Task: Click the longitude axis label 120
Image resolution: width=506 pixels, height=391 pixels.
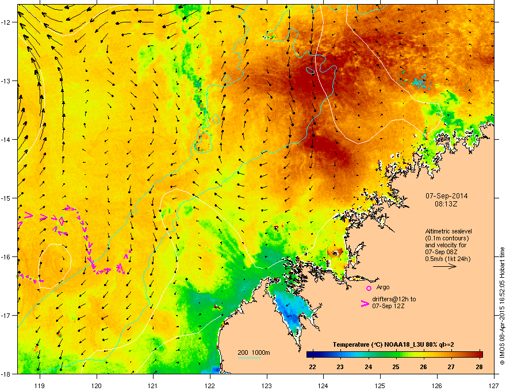Action: click(x=97, y=385)
